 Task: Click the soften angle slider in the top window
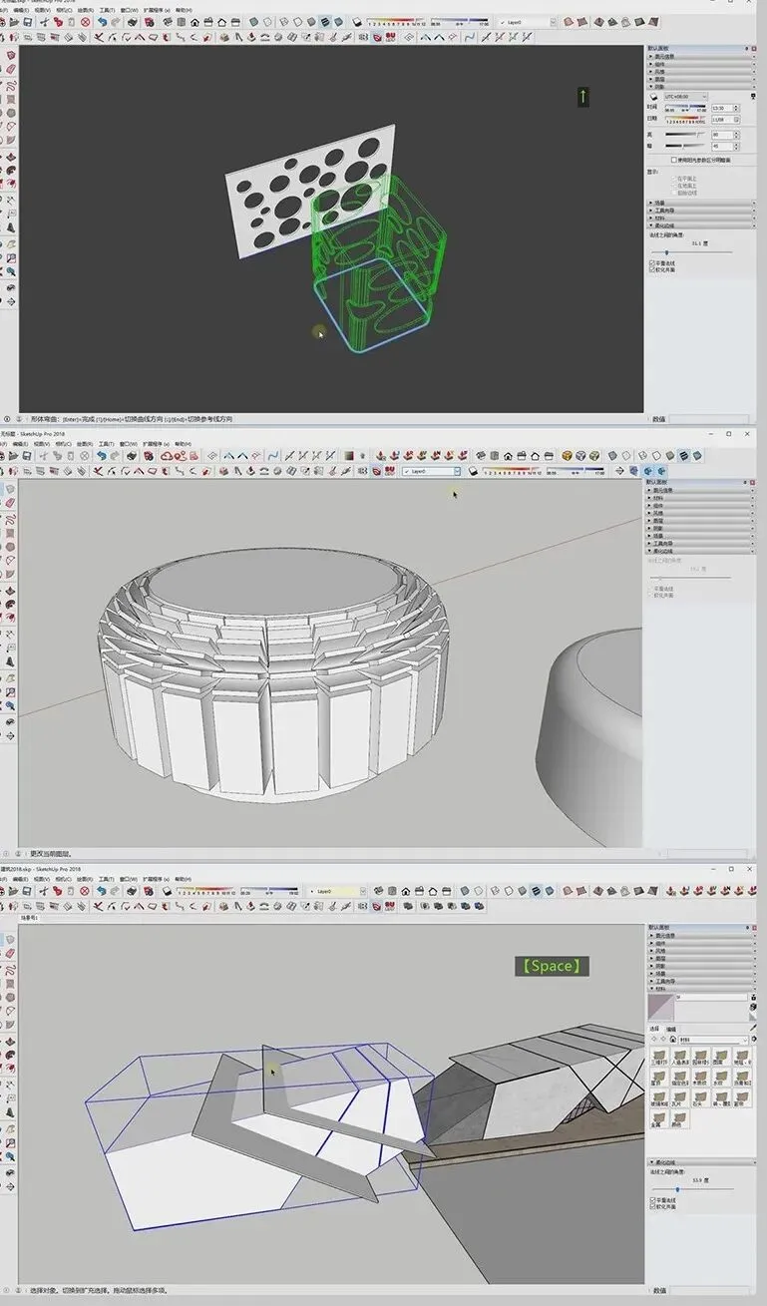click(692, 252)
